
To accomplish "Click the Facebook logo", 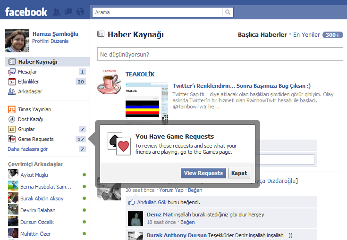I will click(26, 12).
